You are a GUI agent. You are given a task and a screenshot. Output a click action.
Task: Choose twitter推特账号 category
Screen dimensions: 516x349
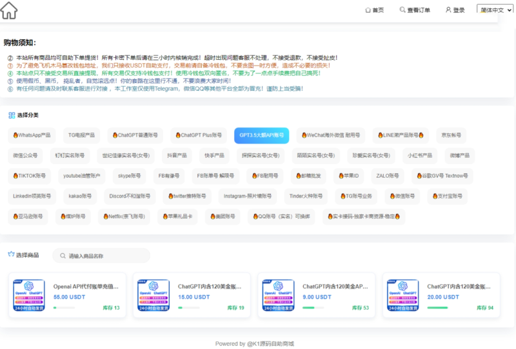pos(187,196)
